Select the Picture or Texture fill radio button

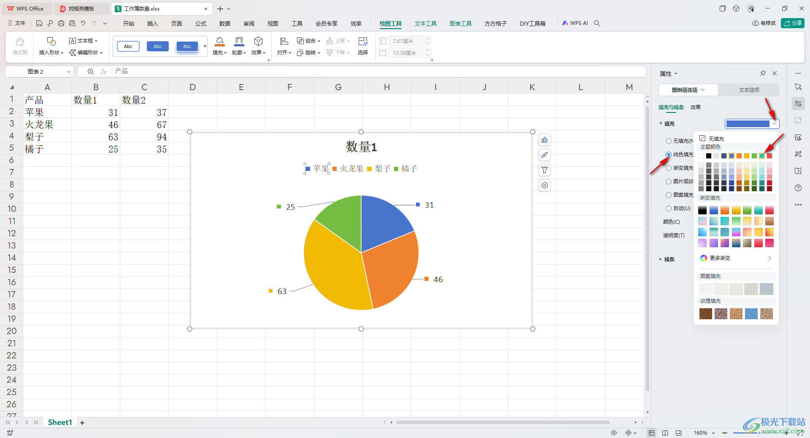(x=669, y=182)
